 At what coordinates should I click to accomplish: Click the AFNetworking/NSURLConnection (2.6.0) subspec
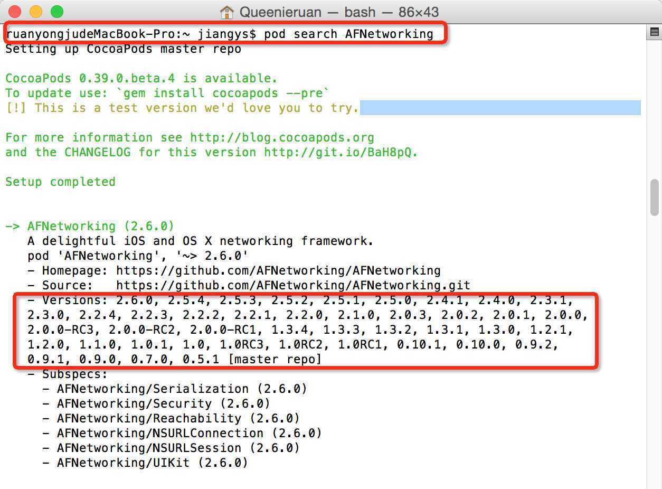pyautogui.click(x=190, y=434)
